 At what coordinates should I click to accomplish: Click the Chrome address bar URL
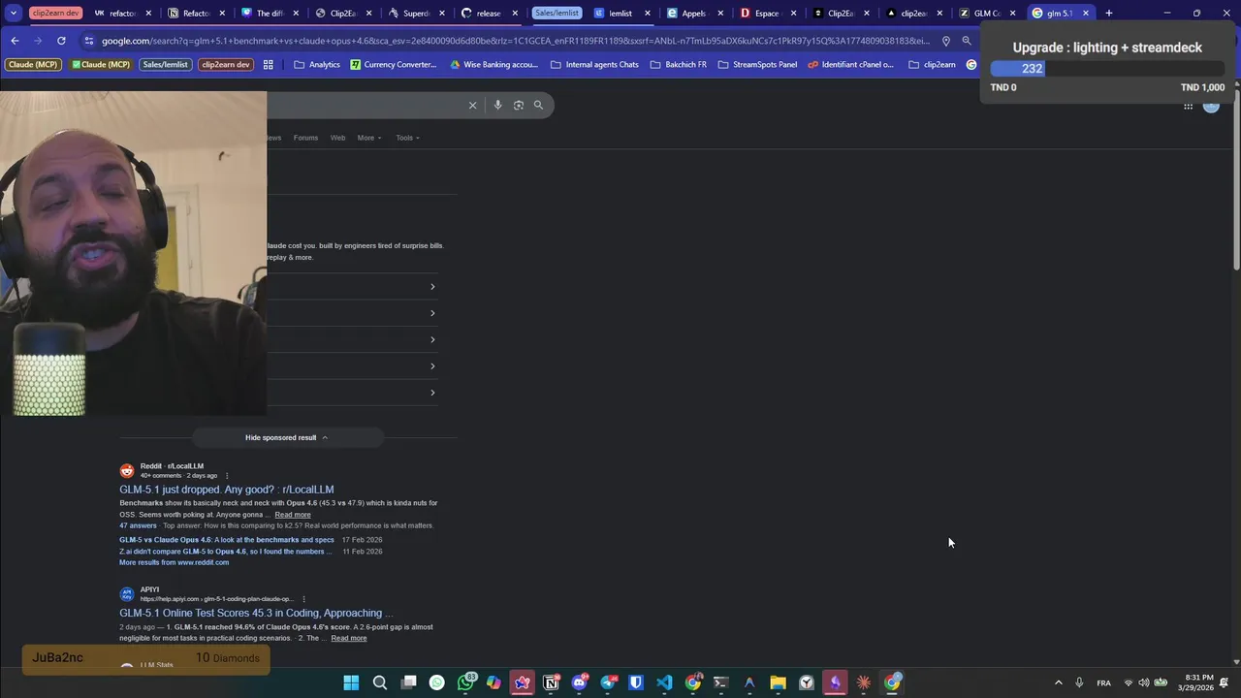coord(514,41)
